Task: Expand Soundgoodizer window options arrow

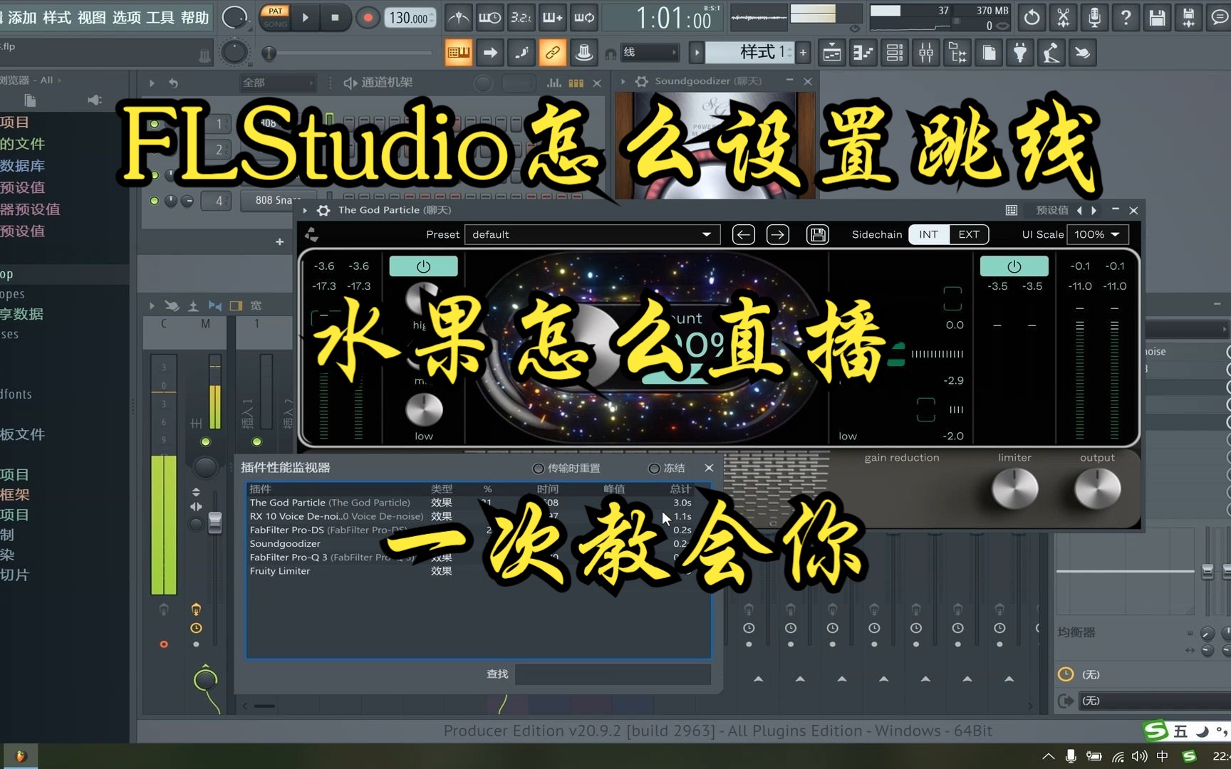Action: [x=623, y=81]
